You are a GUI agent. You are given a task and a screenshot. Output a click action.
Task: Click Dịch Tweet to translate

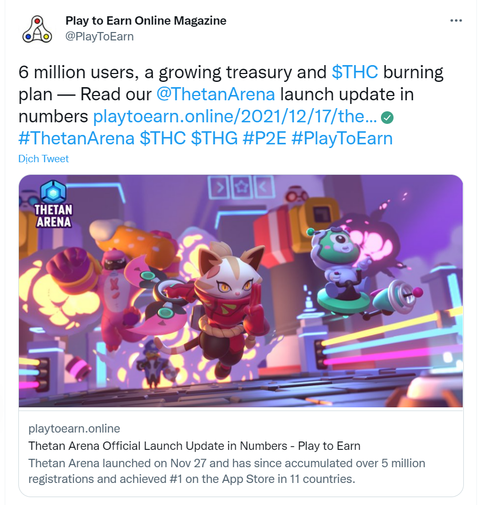pos(44,159)
